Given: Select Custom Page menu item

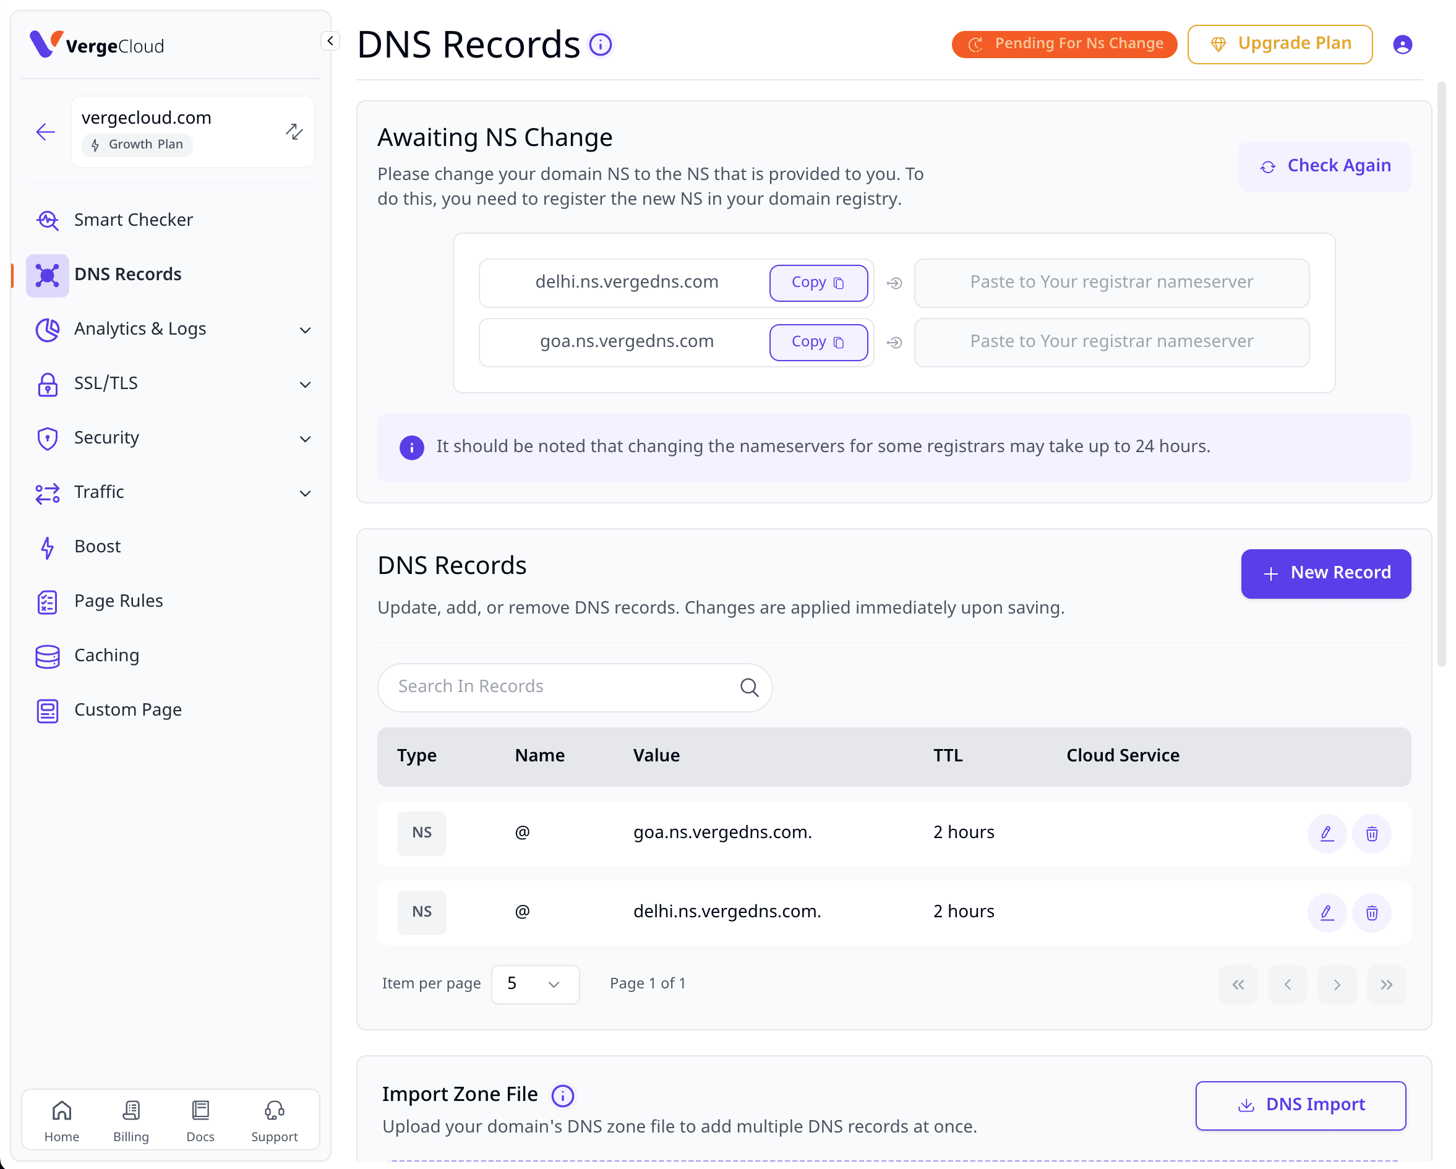Looking at the screenshot, I should (127, 710).
